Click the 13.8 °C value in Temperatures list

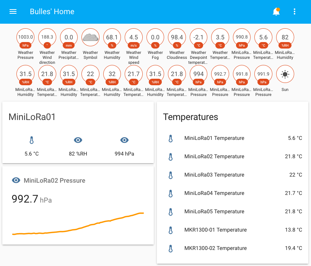tap(293, 230)
